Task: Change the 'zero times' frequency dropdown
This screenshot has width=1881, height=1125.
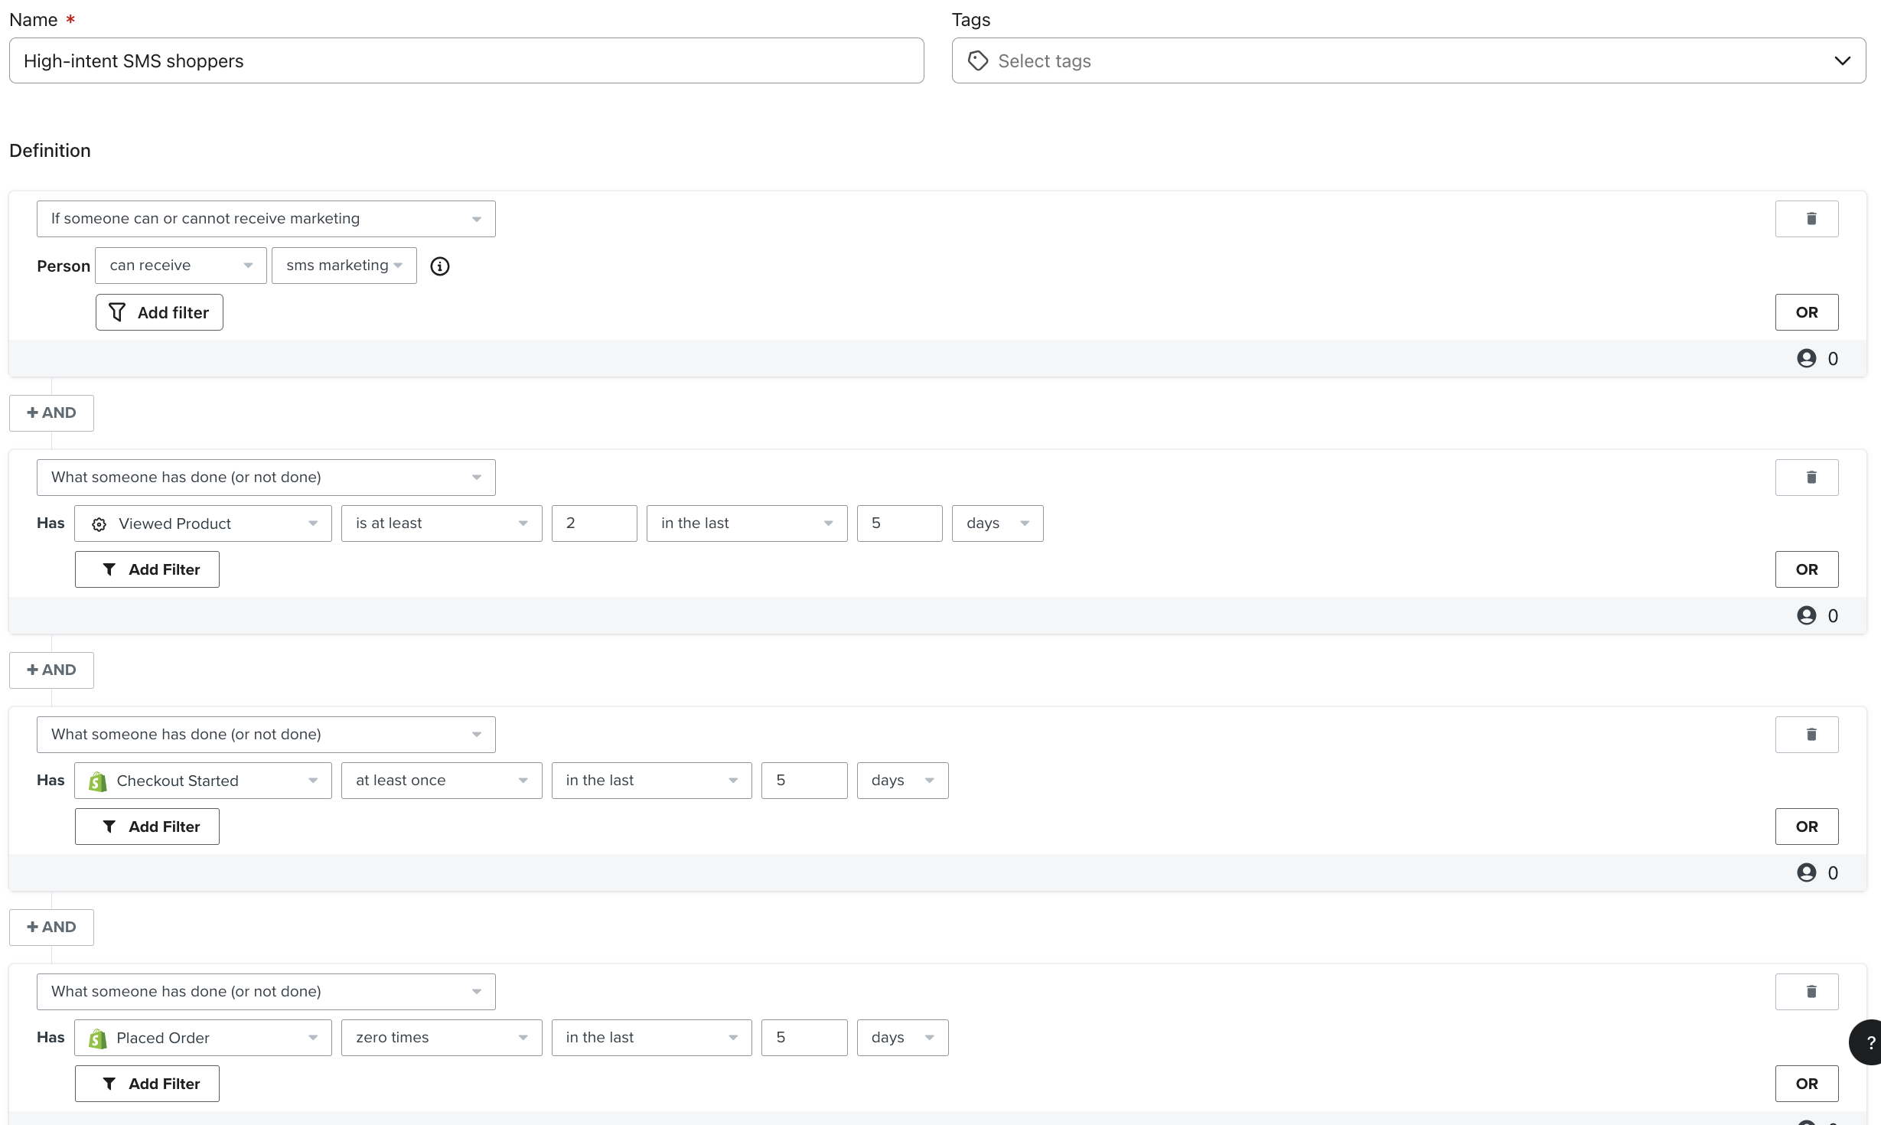Action: [442, 1038]
